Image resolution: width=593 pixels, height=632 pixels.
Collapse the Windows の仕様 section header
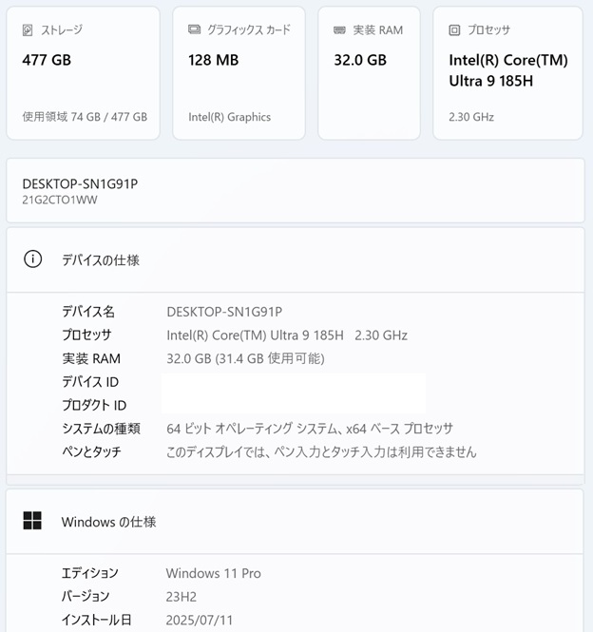pyautogui.click(x=295, y=521)
